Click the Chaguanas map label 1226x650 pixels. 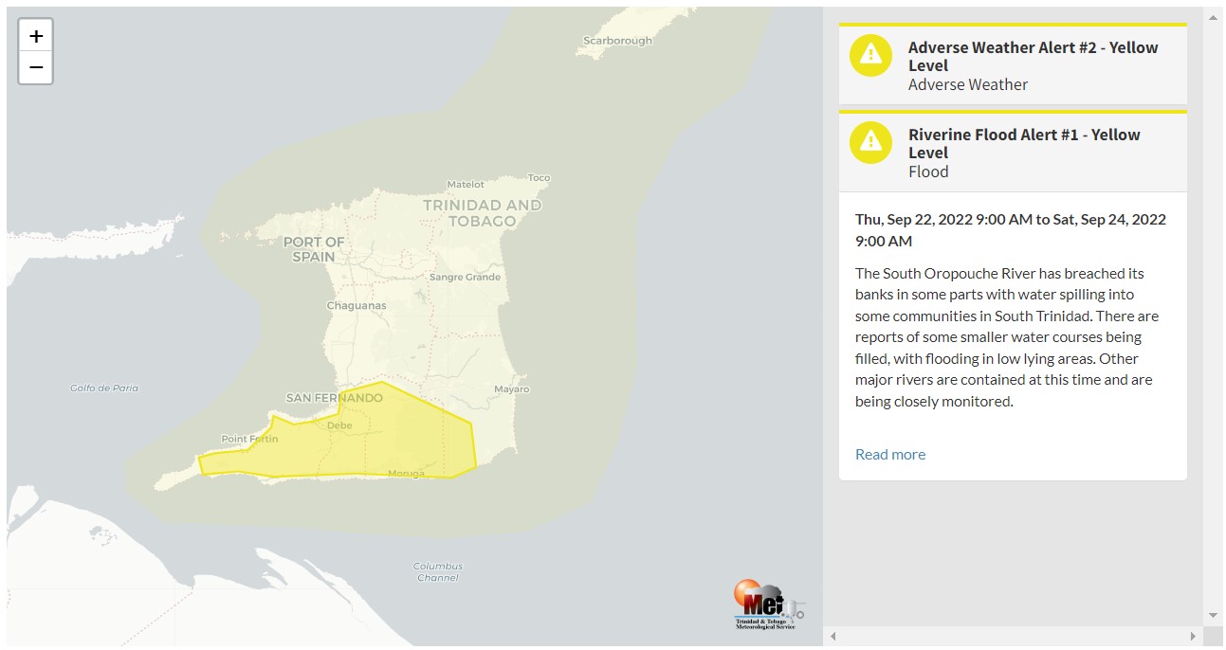(x=357, y=306)
